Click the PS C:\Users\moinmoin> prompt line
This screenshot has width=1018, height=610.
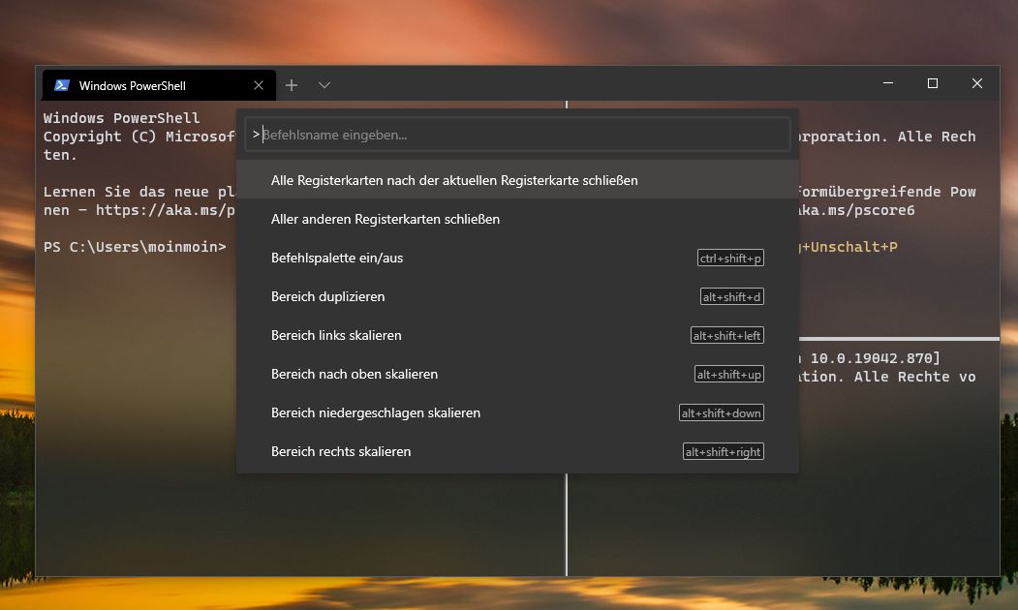pyautogui.click(x=135, y=247)
